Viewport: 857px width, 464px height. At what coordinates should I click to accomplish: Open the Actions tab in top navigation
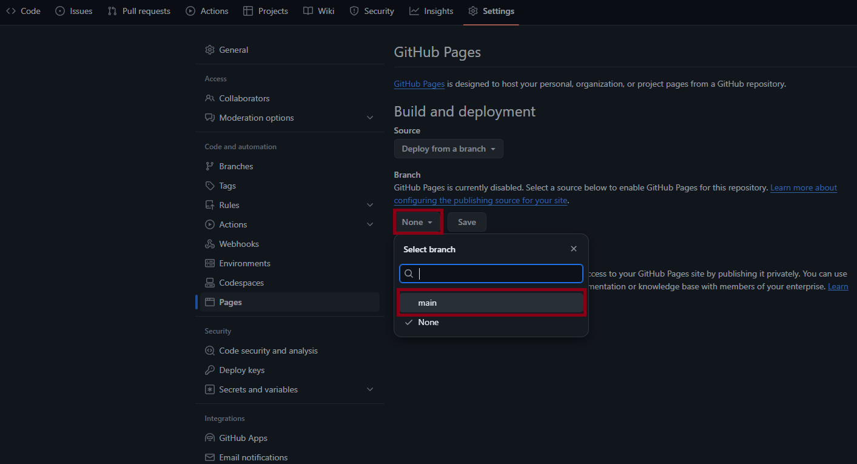point(207,11)
